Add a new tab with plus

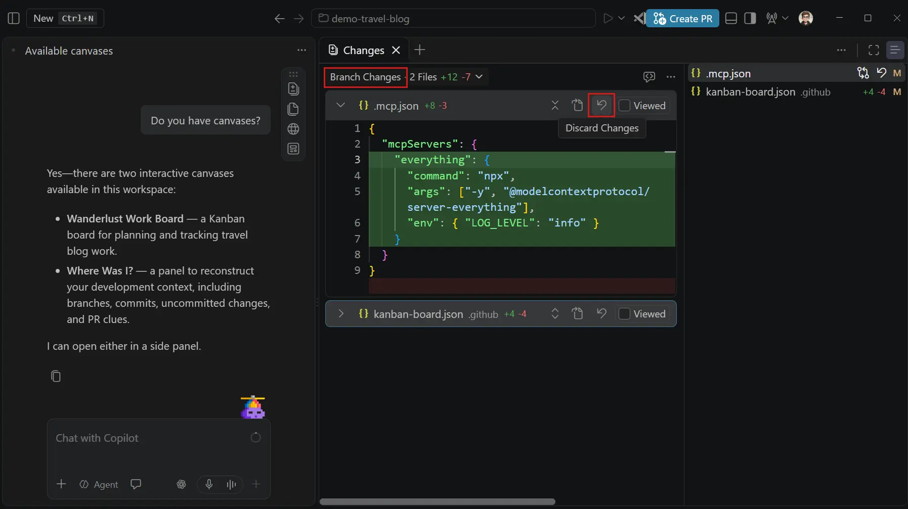click(419, 50)
